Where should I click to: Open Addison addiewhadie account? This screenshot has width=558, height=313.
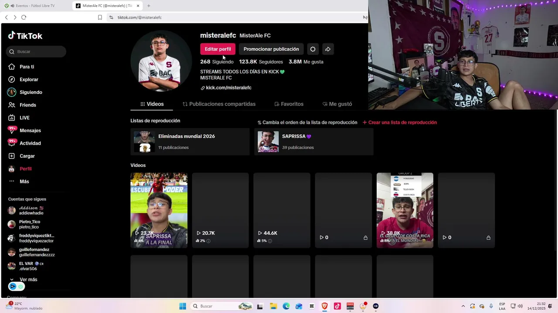click(x=31, y=210)
